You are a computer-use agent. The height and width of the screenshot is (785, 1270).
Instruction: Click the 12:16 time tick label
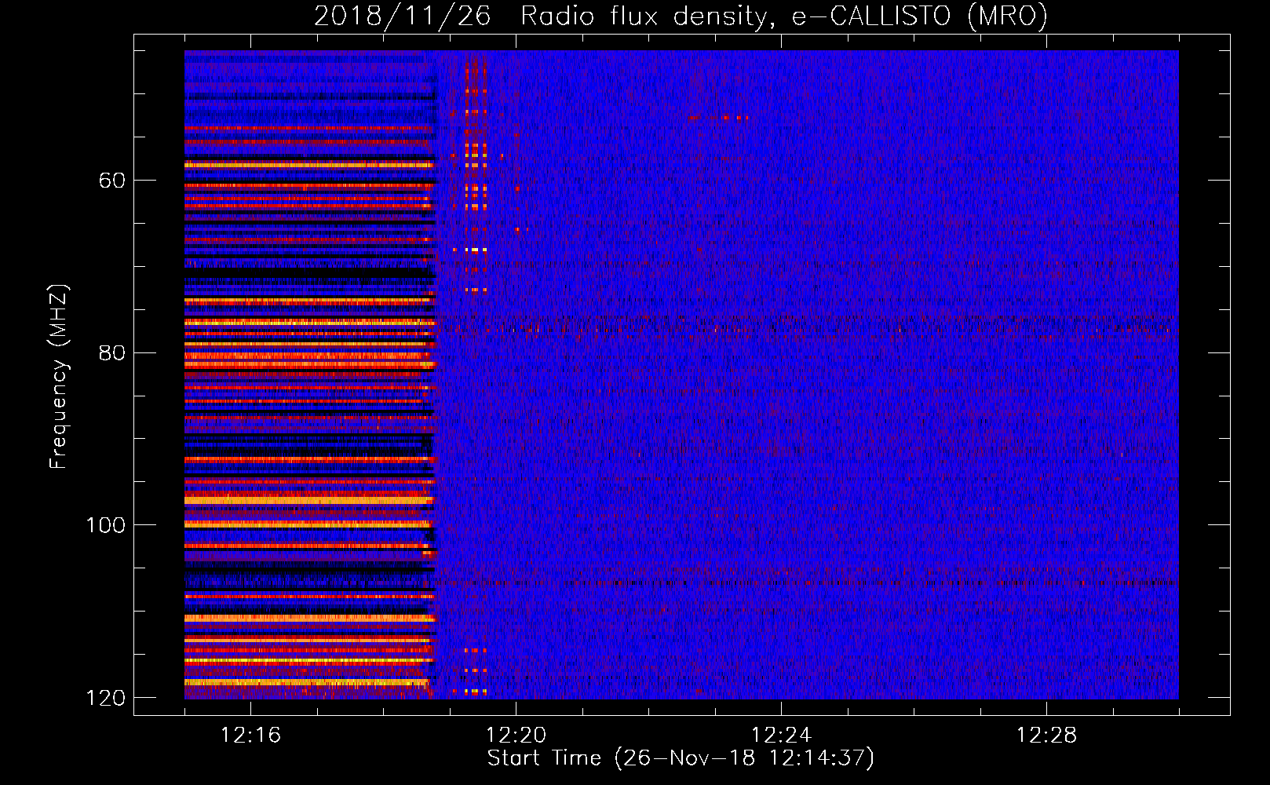pyautogui.click(x=250, y=735)
